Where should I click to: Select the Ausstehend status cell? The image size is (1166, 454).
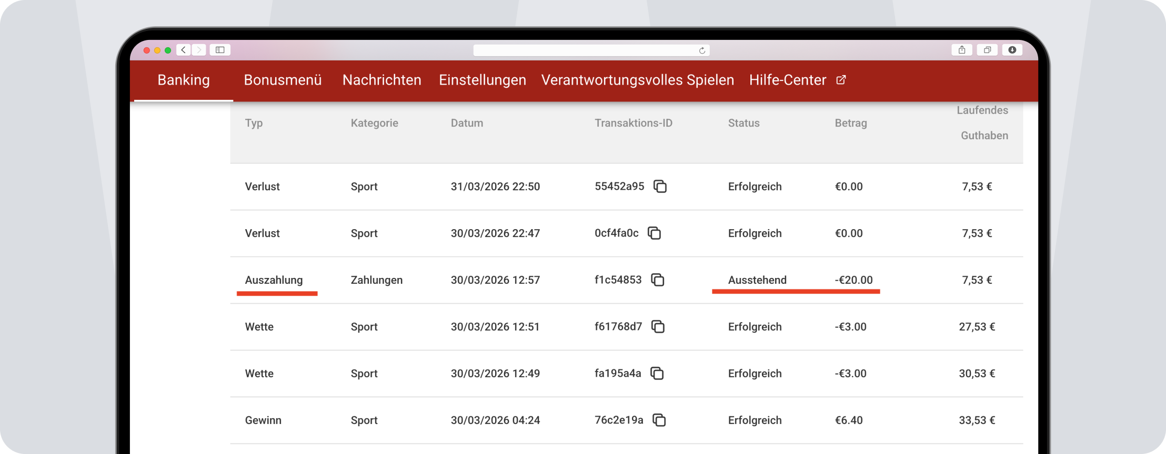757,280
